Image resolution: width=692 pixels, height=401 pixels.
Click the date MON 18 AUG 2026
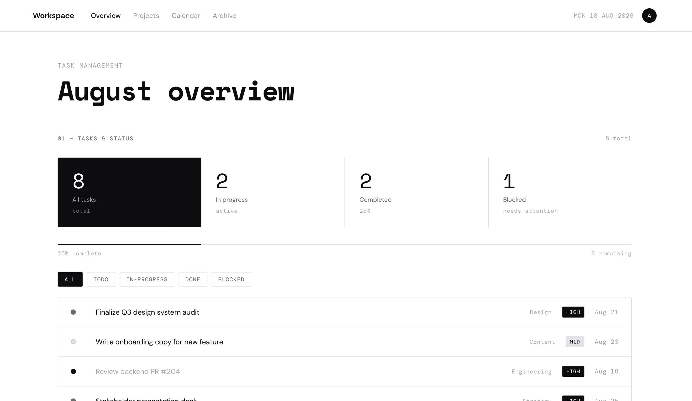click(x=603, y=16)
